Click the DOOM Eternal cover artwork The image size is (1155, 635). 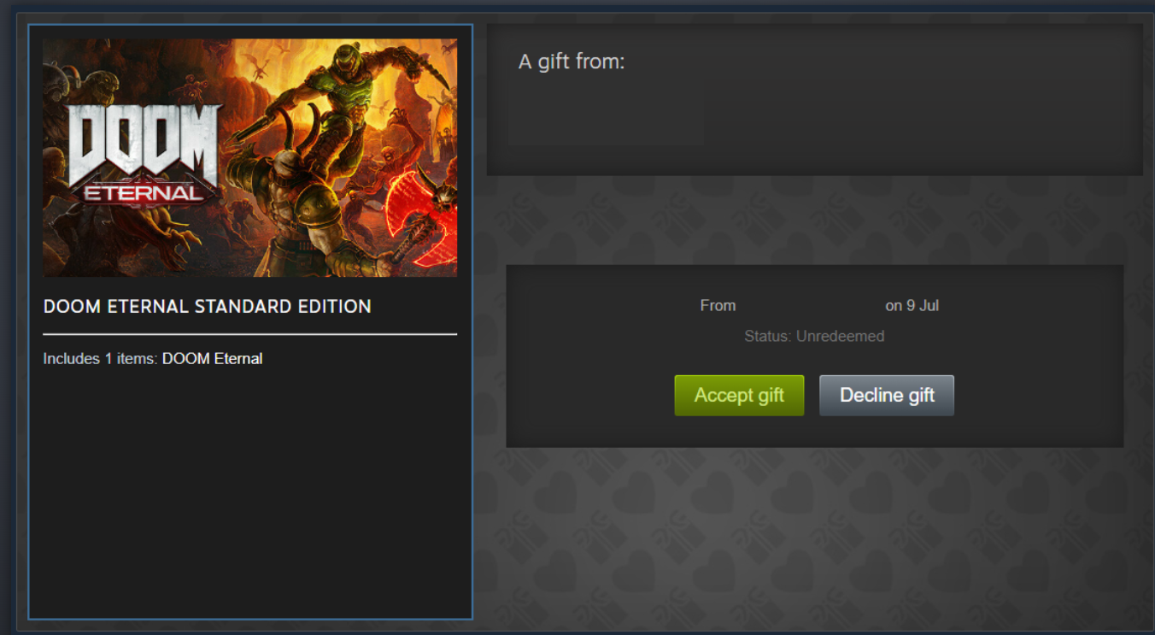pos(250,157)
